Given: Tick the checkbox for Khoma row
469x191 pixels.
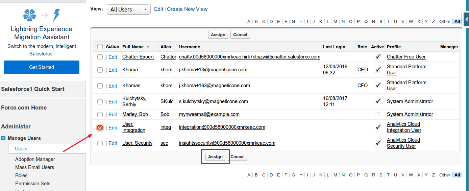Looking at the screenshot, I should tap(100, 70).
